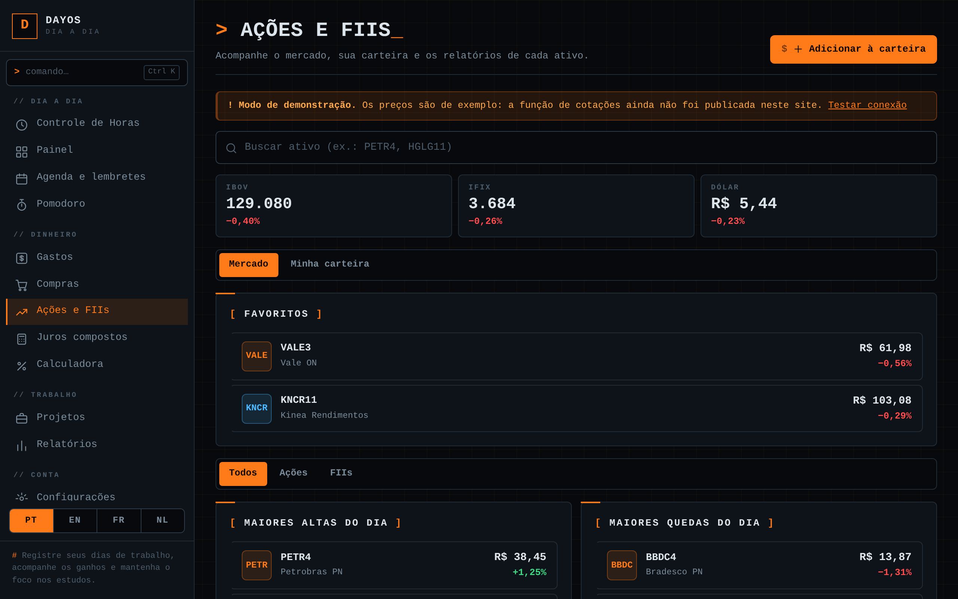Click the Gastos dollar icon

point(21,258)
